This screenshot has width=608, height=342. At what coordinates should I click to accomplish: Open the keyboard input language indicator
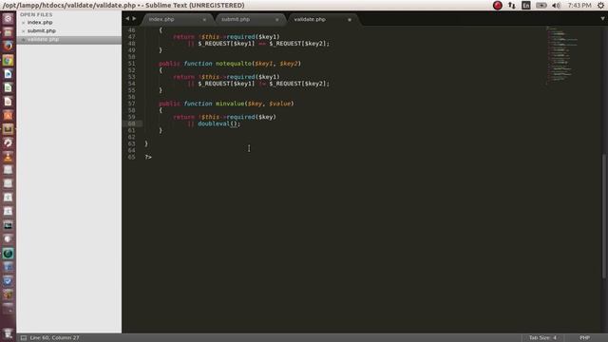526,6
